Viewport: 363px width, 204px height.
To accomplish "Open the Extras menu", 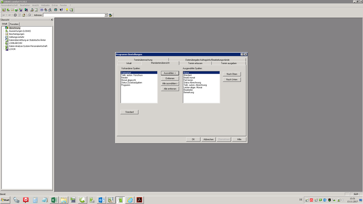I will (x=55, y=5).
